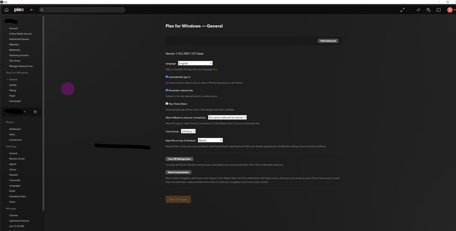Viewport: 456px width, 231px height.
Task: Open Alerts under Status
Action: 12,135
